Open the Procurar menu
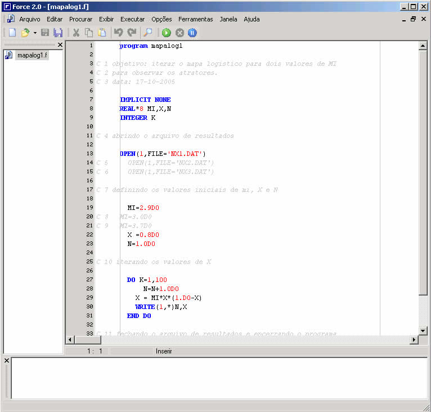Screen dimensions: 431x412 (x=81, y=19)
